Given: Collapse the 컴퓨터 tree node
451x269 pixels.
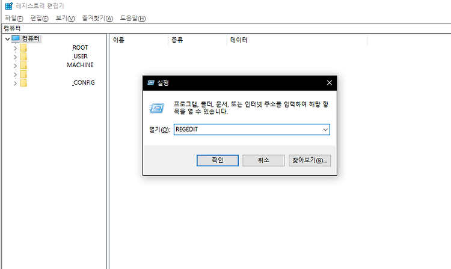Looking at the screenshot, I should pyautogui.click(x=7, y=39).
